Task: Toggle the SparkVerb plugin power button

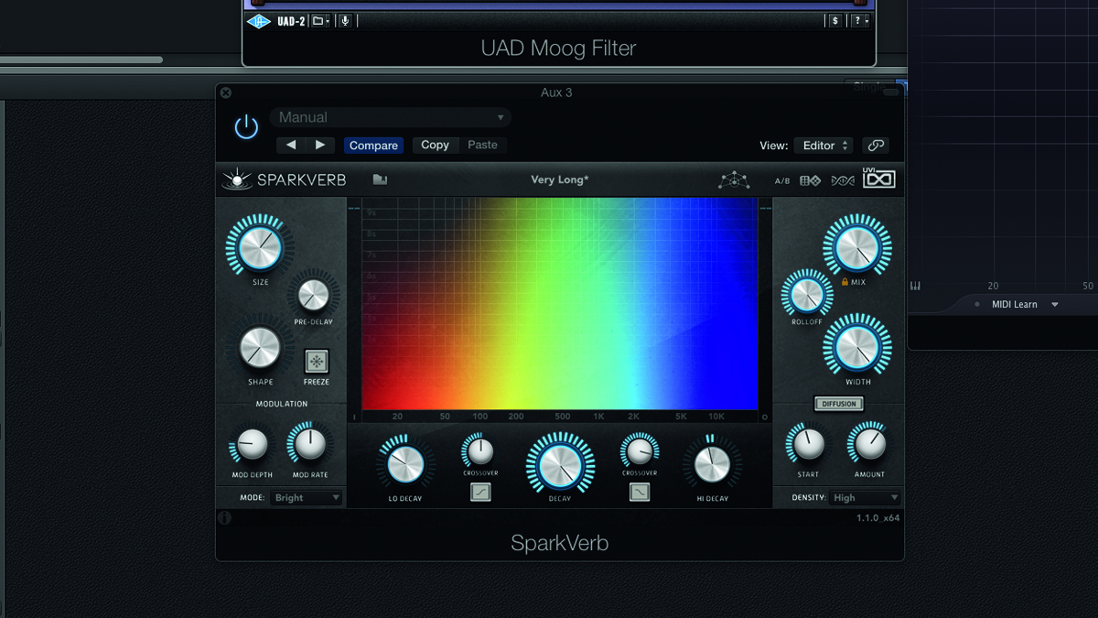Action: (x=246, y=127)
